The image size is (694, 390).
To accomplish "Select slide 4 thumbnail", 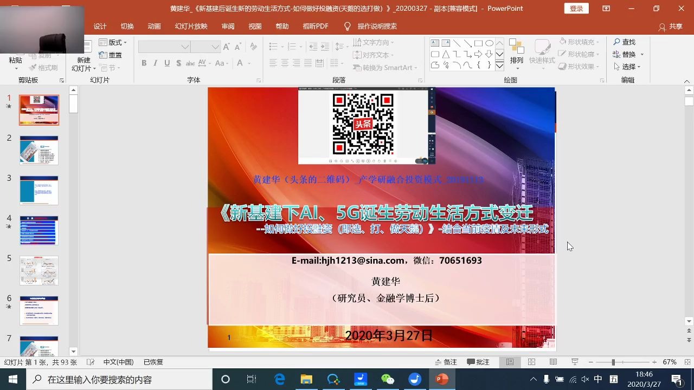I will [x=39, y=231].
